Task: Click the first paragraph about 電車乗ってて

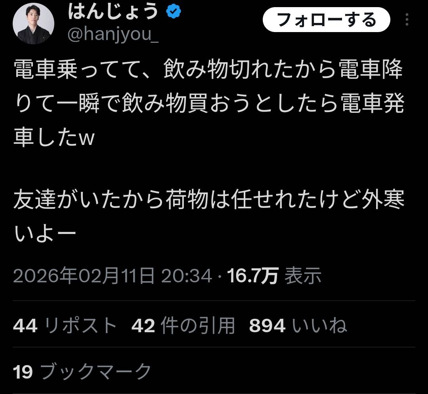Action: (209, 103)
